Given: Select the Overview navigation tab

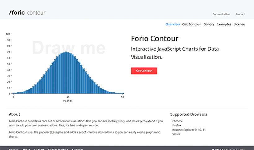Looking at the screenshot, I should (x=173, y=24).
